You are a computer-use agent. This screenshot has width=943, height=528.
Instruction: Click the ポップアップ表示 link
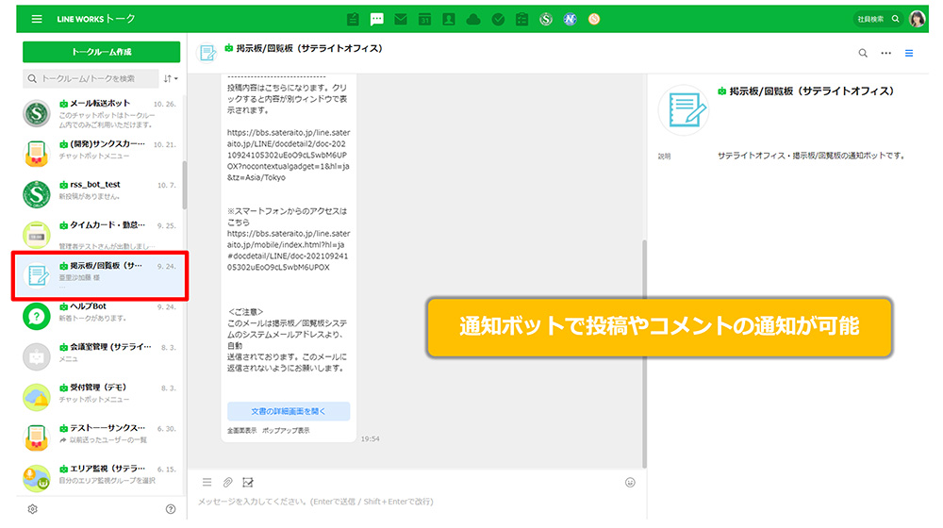coord(287,431)
